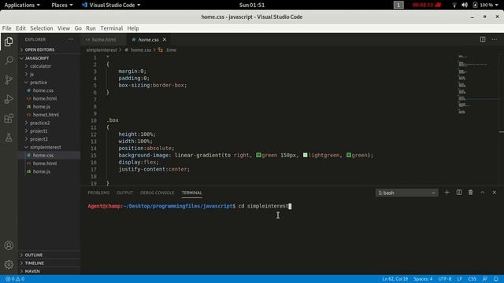Click the last green swatch on line 15
Image resolution: width=504 pixels, height=283 pixels.
[x=349, y=155]
